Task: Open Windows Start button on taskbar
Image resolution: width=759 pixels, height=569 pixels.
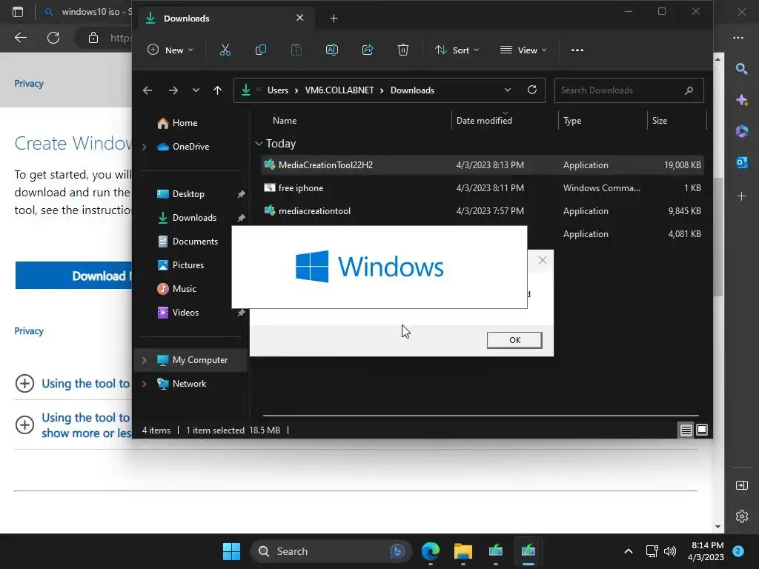Action: pyautogui.click(x=231, y=551)
